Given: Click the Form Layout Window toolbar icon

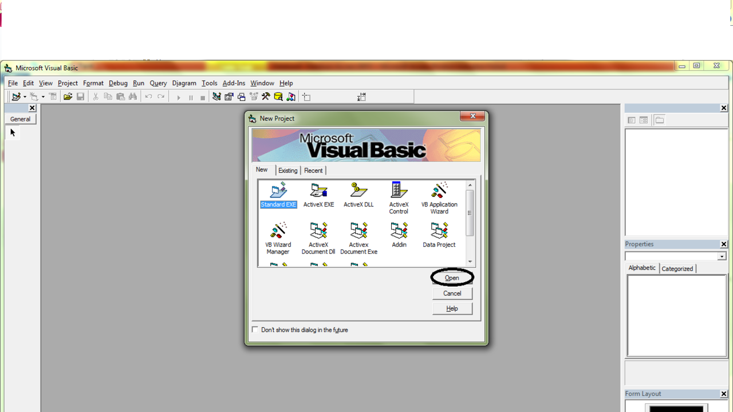Looking at the screenshot, I should (241, 97).
